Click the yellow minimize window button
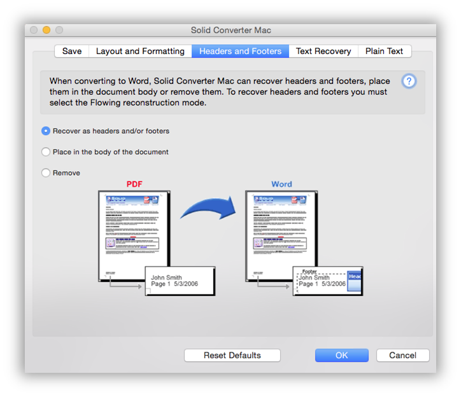The height and width of the screenshot is (397, 461). pyautogui.click(x=46, y=30)
